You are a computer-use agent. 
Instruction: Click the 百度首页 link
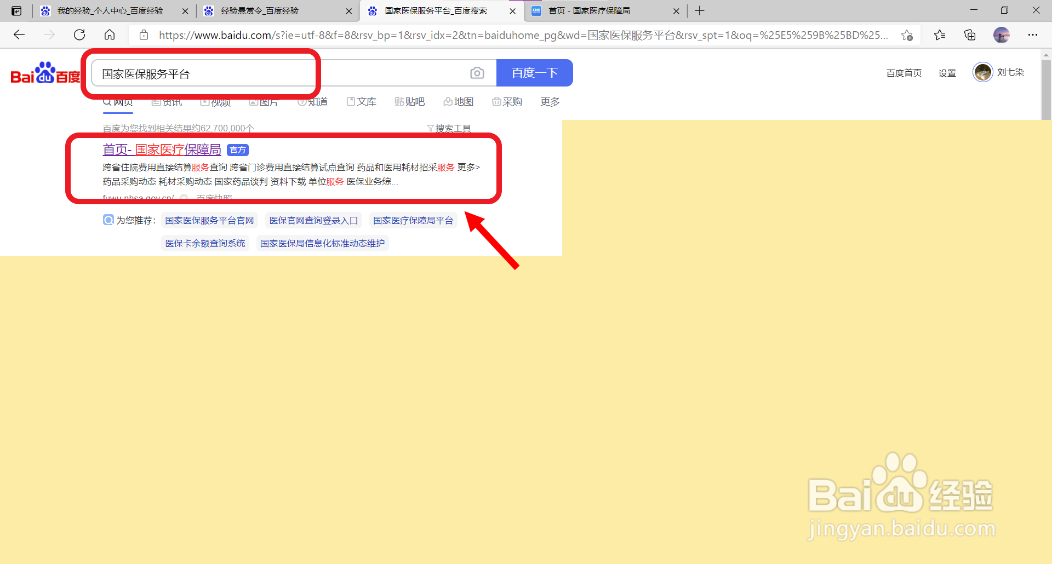click(904, 73)
